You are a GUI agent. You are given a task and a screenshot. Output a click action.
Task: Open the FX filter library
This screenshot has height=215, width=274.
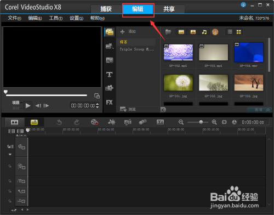(110, 103)
